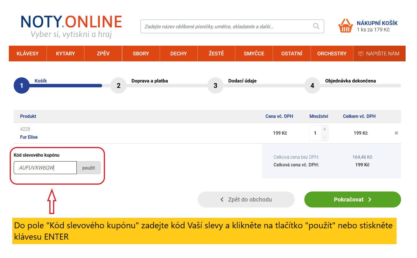The image size is (417, 258).
Task: Open the ZPĚV menu
Action: pyautogui.click(x=103, y=54)
